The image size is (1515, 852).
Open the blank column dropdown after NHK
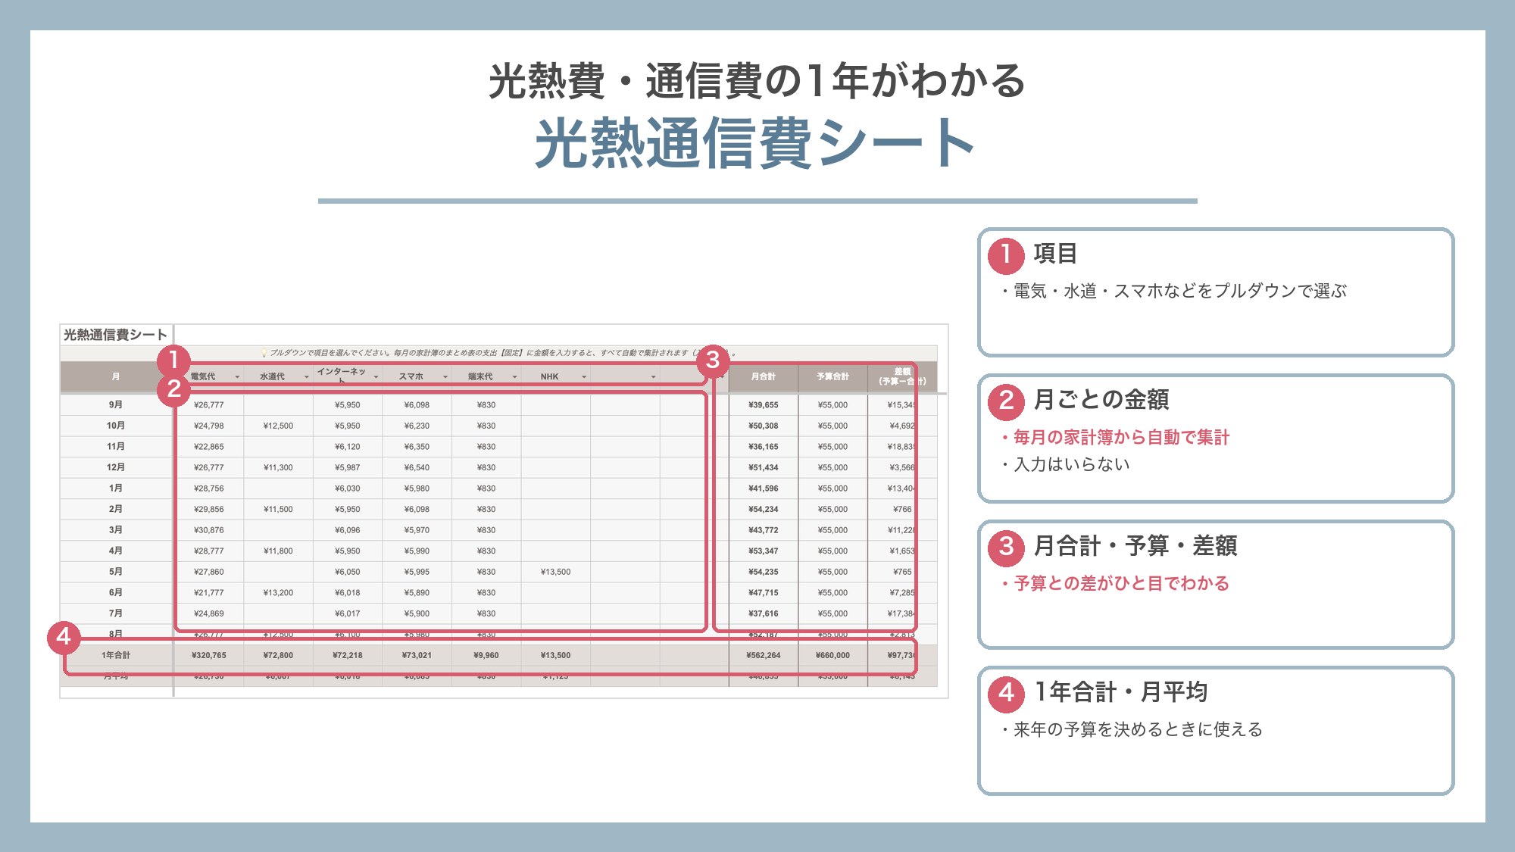(x=653, y=377)
